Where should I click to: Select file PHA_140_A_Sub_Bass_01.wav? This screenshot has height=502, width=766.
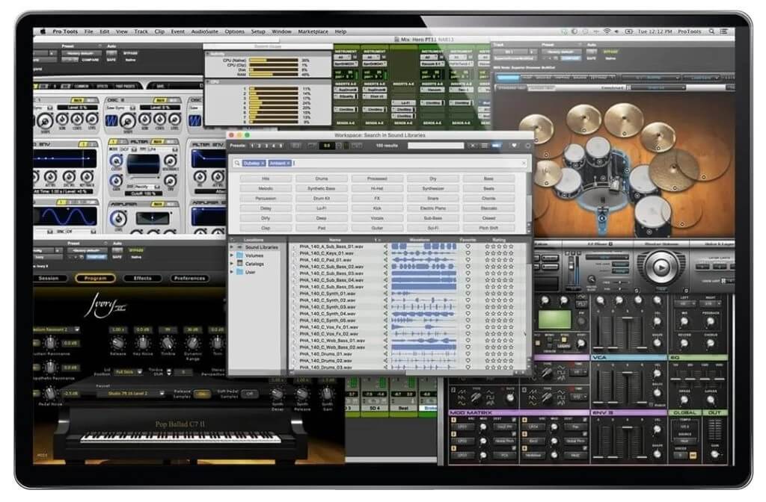(x=331, y=247)
